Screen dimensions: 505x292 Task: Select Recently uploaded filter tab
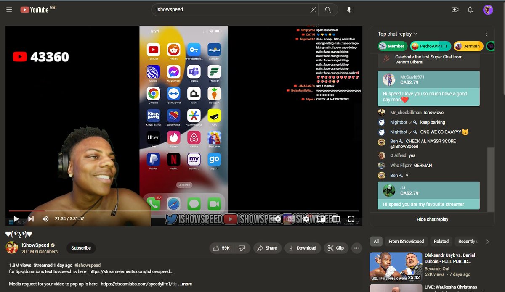[468, 242]
